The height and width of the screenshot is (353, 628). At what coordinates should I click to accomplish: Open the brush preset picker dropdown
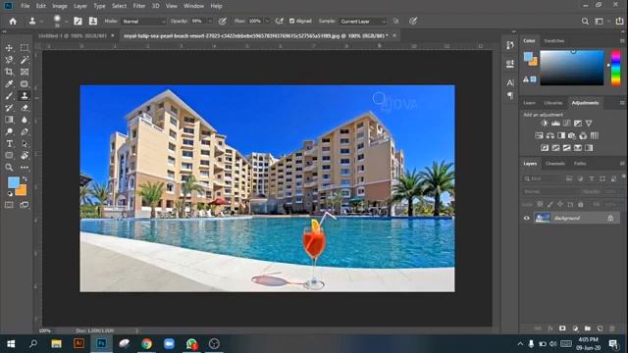(x=66, y=22)
